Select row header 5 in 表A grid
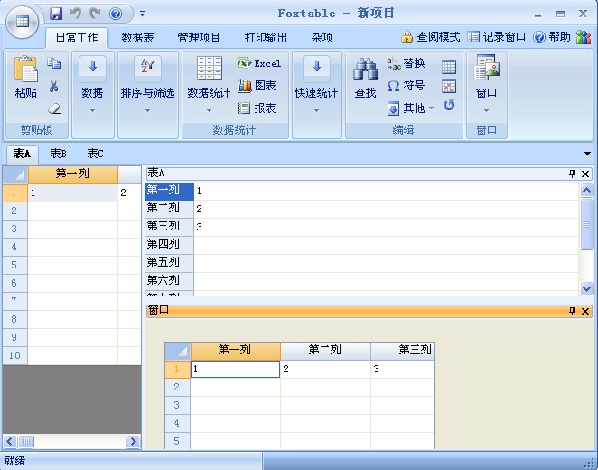 (x=14, y=265)
